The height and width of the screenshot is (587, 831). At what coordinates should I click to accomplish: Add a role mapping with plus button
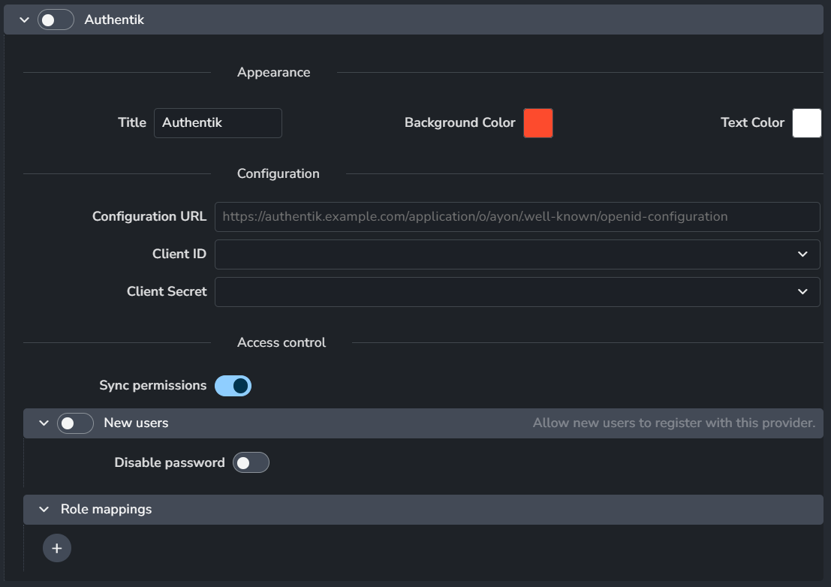57,549
